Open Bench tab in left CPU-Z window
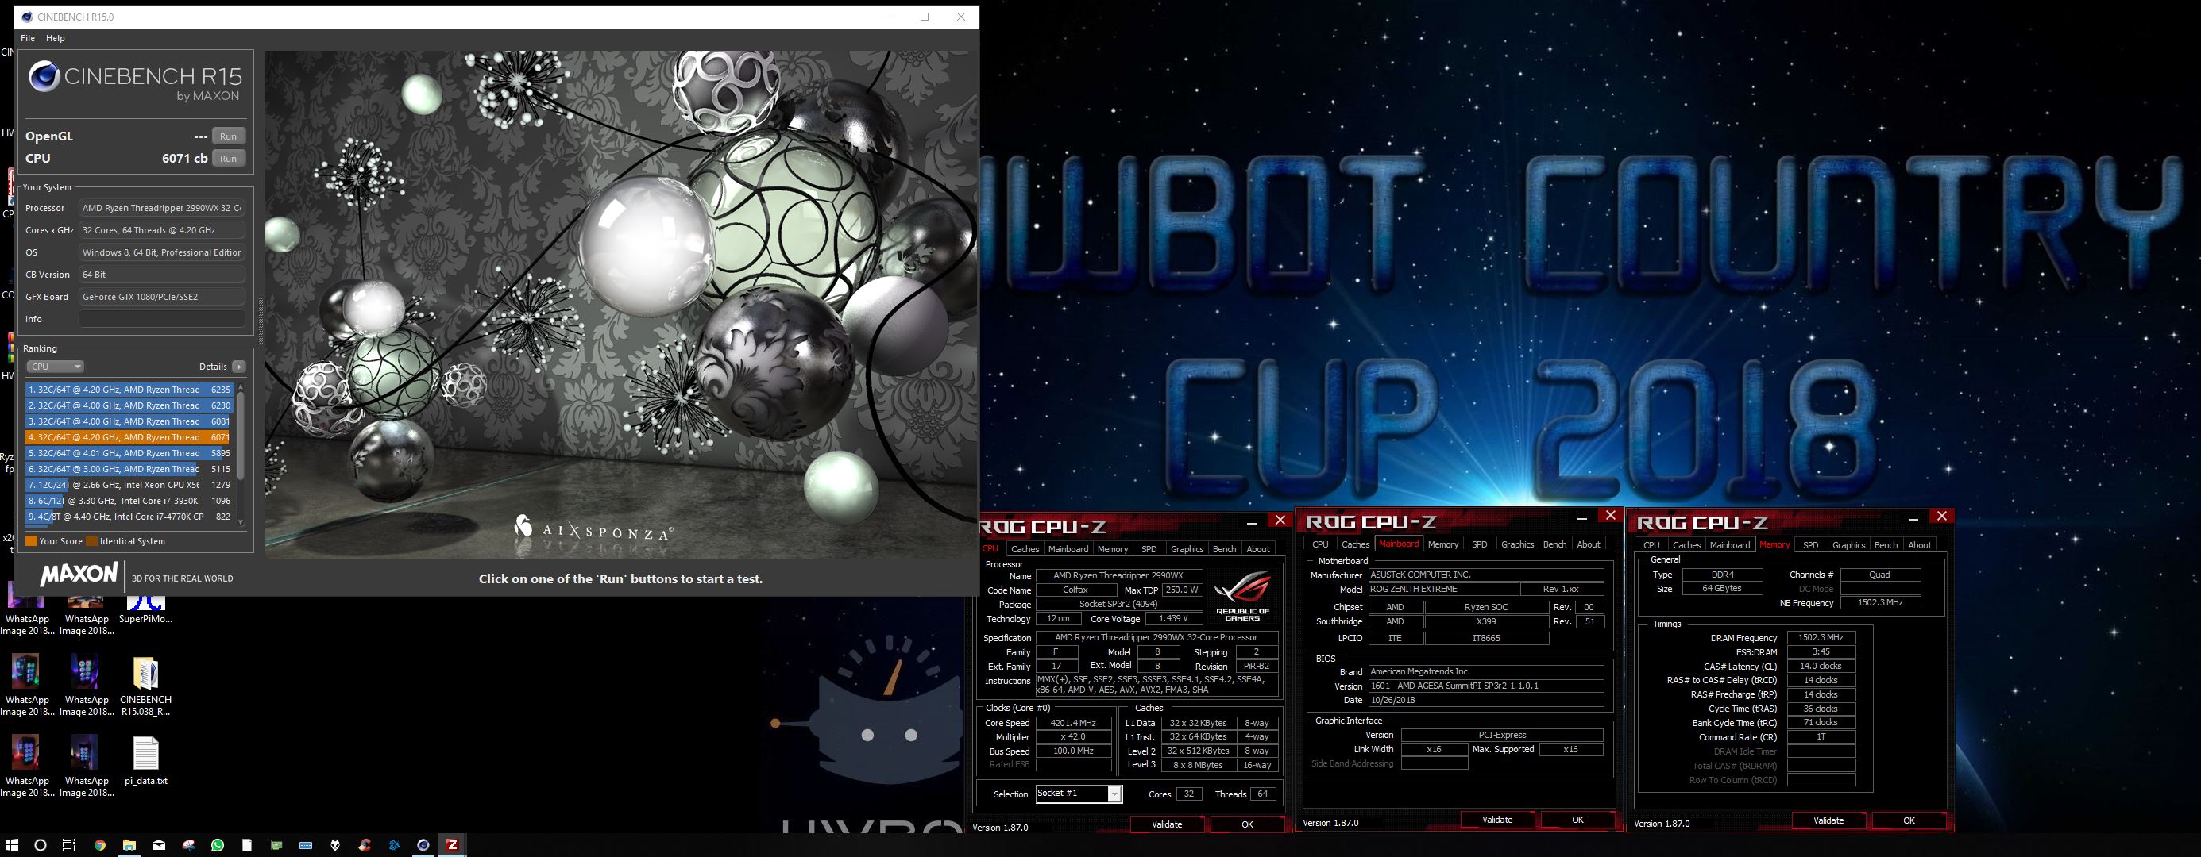Viewport: 2201px width, 857px height. pos(1224,549)
